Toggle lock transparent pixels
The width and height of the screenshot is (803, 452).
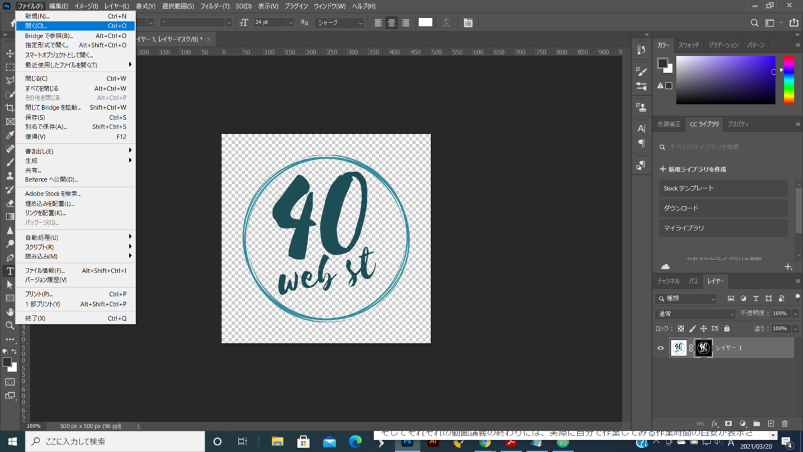(681, 329)
